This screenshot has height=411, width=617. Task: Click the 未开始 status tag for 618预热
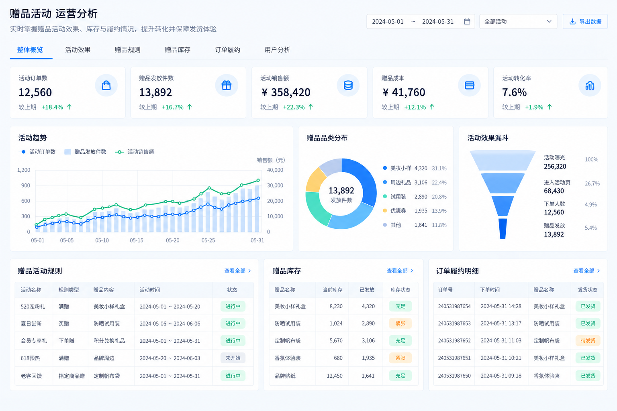click(x=233, y=358)
